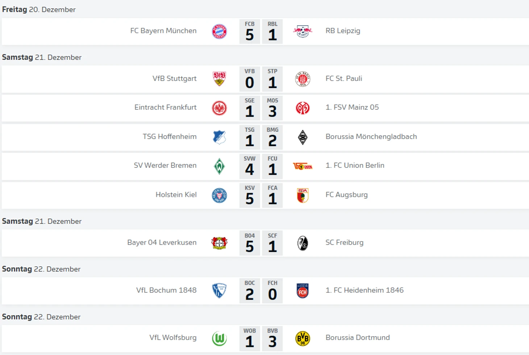
Task: Click the Borussia Dortmund BVB logo
Action: click(x=303, y=338)
